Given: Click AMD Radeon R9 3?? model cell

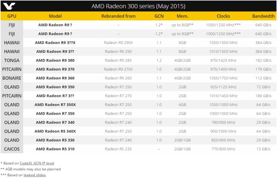Looking at the screenshot, I should point(55,51).
